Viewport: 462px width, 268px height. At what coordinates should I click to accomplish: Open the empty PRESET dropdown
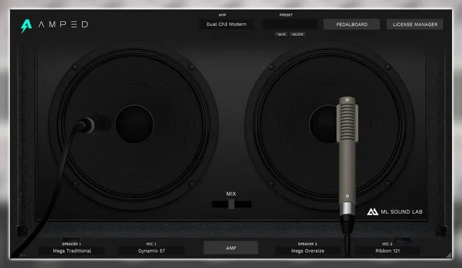290,24
